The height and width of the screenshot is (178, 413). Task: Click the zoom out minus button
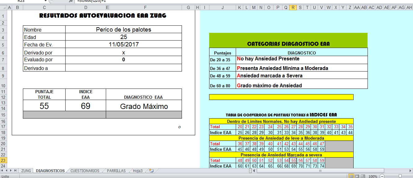382,176
